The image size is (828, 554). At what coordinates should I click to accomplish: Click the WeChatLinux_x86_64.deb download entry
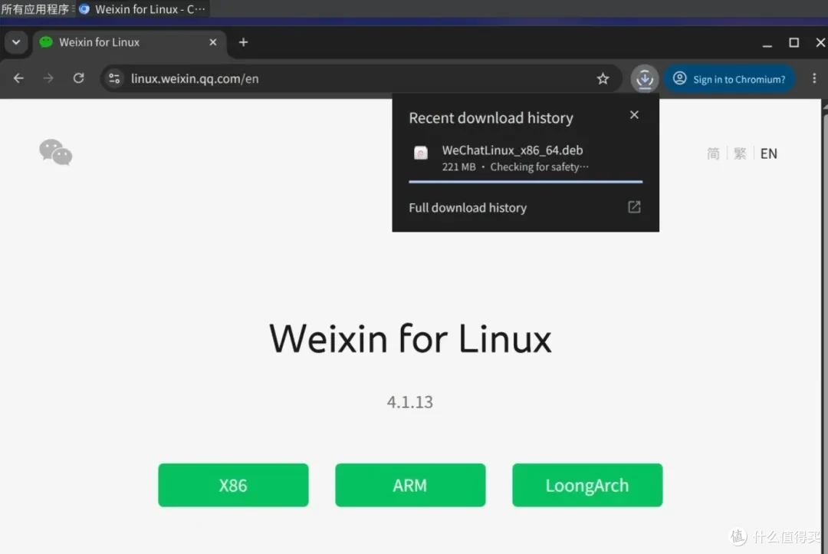[525, 157]
